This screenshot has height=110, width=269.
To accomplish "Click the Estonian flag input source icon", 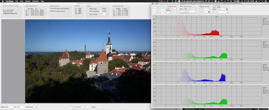I will [x=242, y=1].
